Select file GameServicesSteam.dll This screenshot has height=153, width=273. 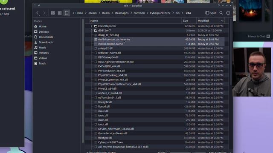click(x=113, y=133)
